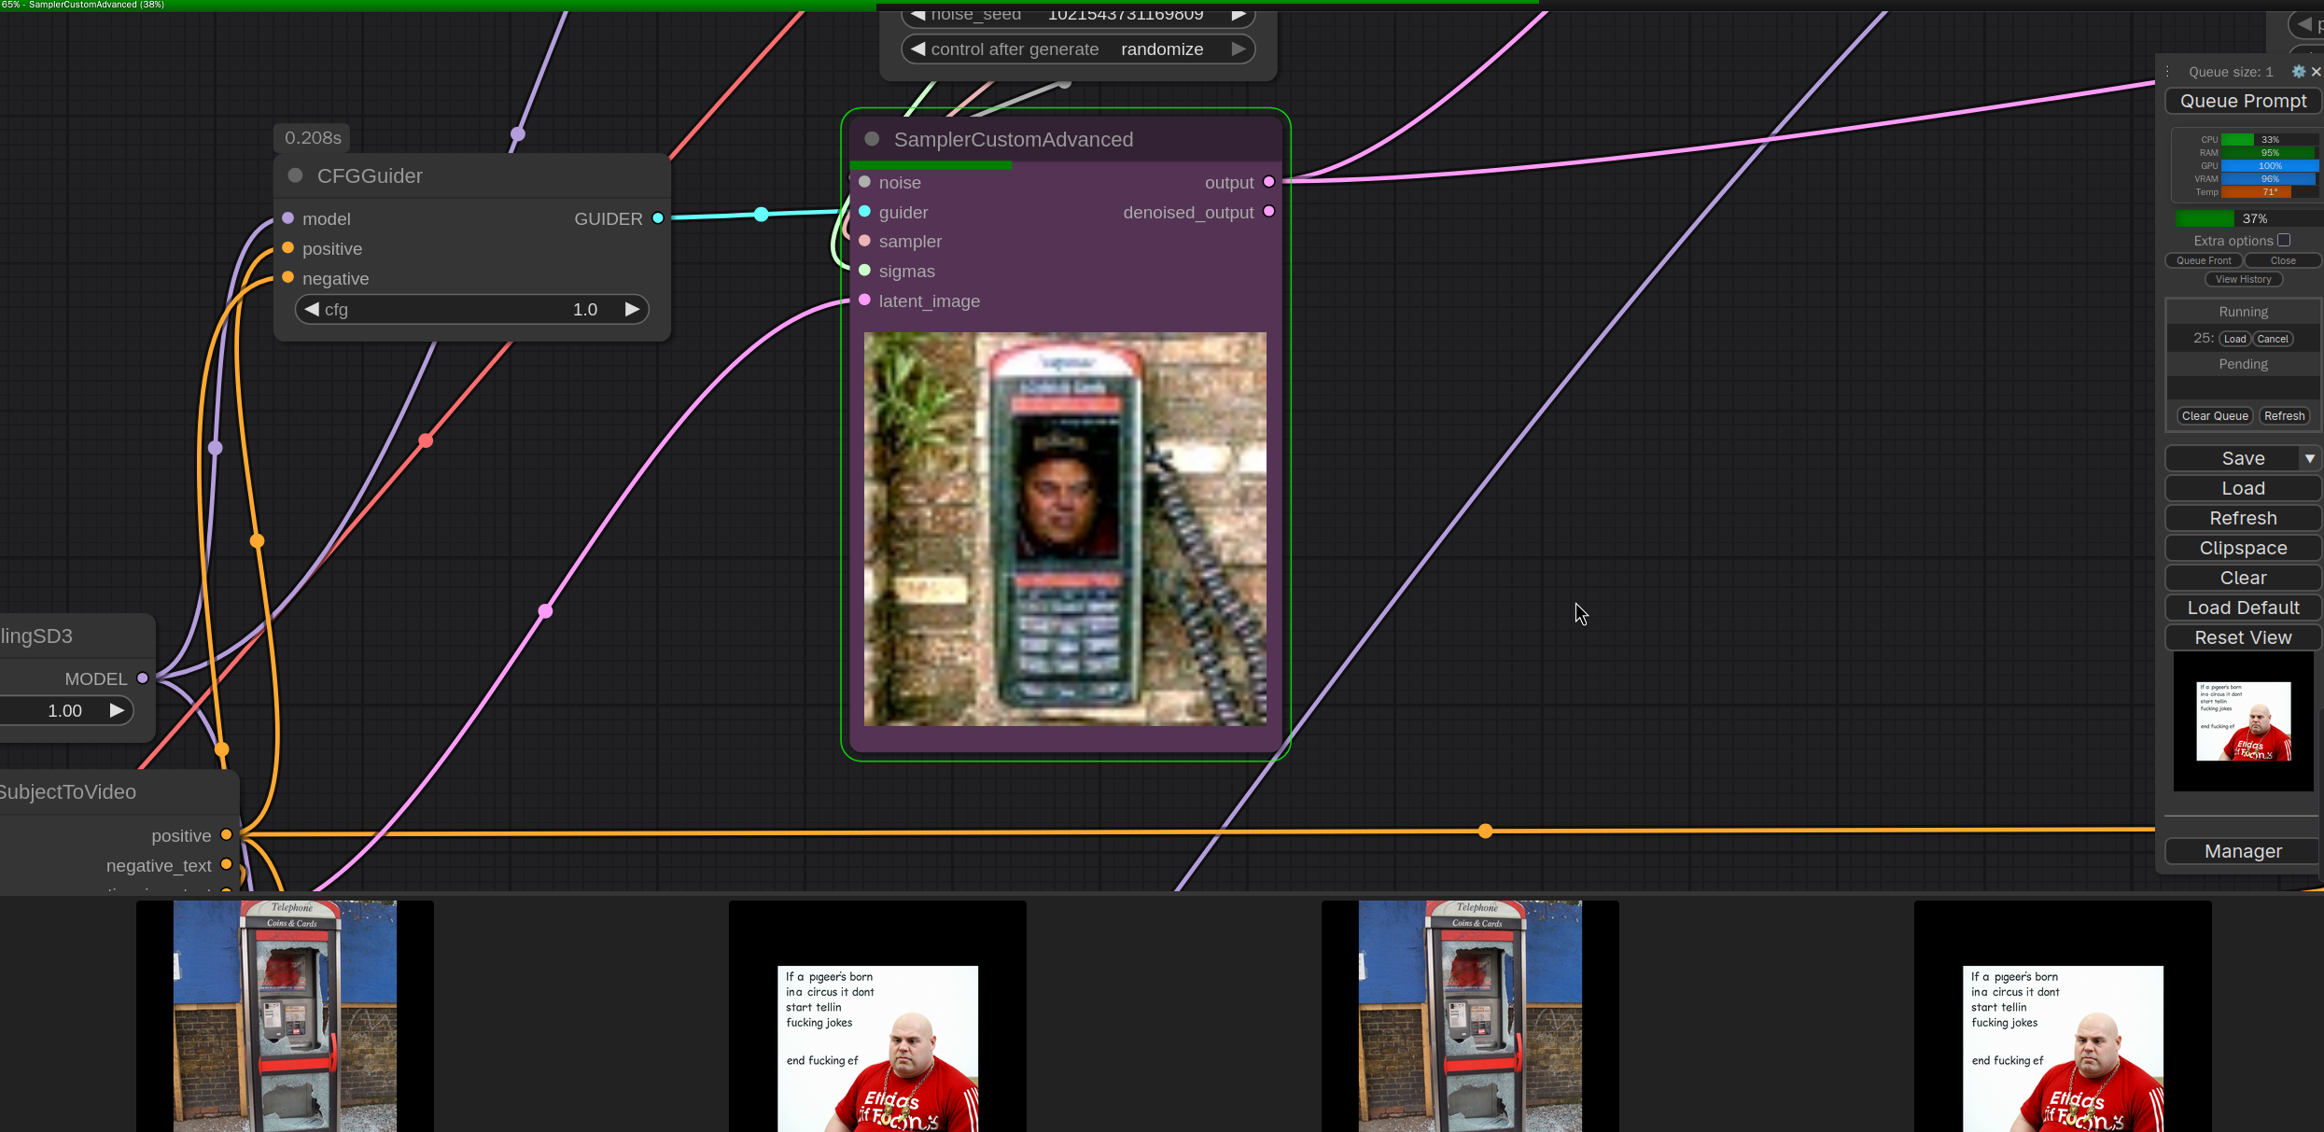Click the CFGGuider positive input socket

pyautogui.click(x=288, y=248)
